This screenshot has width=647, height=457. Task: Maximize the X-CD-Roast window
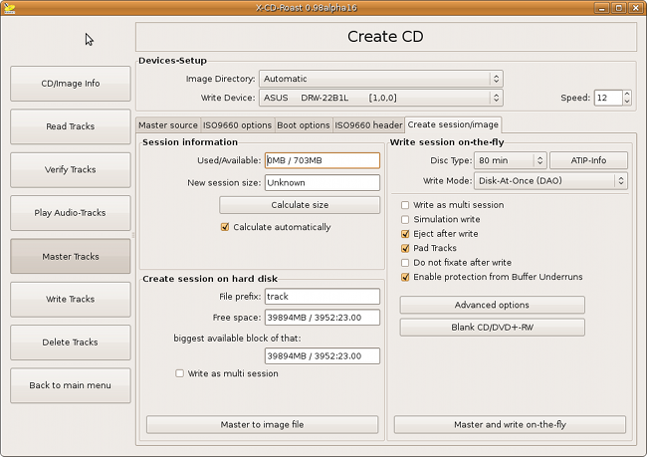(x=619, y=8)
